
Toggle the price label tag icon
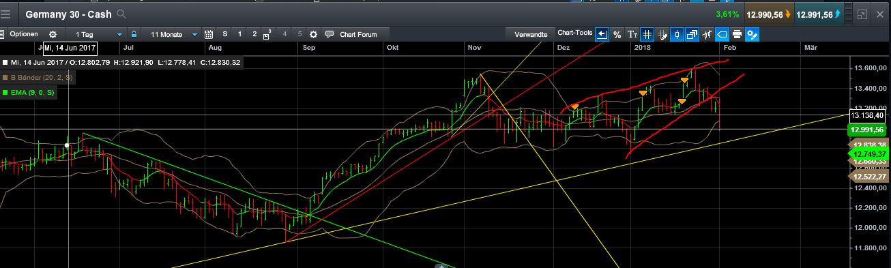722,34
